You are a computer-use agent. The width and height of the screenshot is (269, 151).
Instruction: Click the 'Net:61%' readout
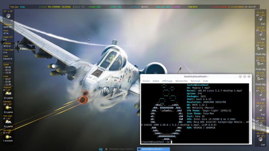[x=193, y=7]
